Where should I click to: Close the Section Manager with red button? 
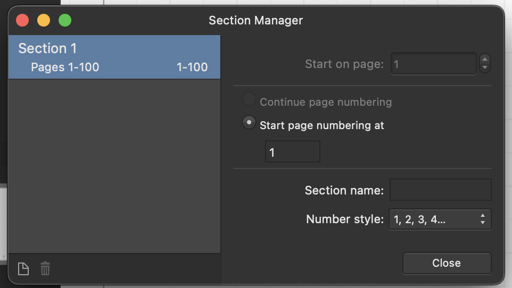click(22, 20)
